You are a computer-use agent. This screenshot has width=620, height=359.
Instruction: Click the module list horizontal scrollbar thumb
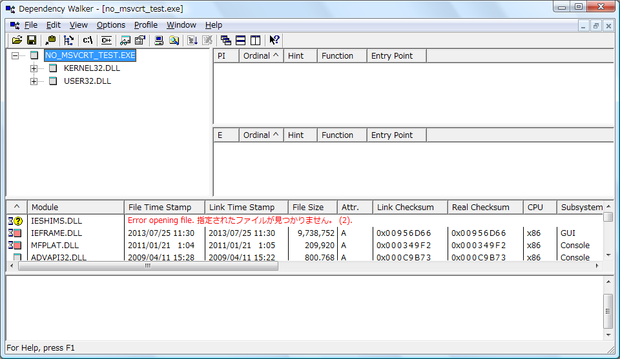pos(148,266)
